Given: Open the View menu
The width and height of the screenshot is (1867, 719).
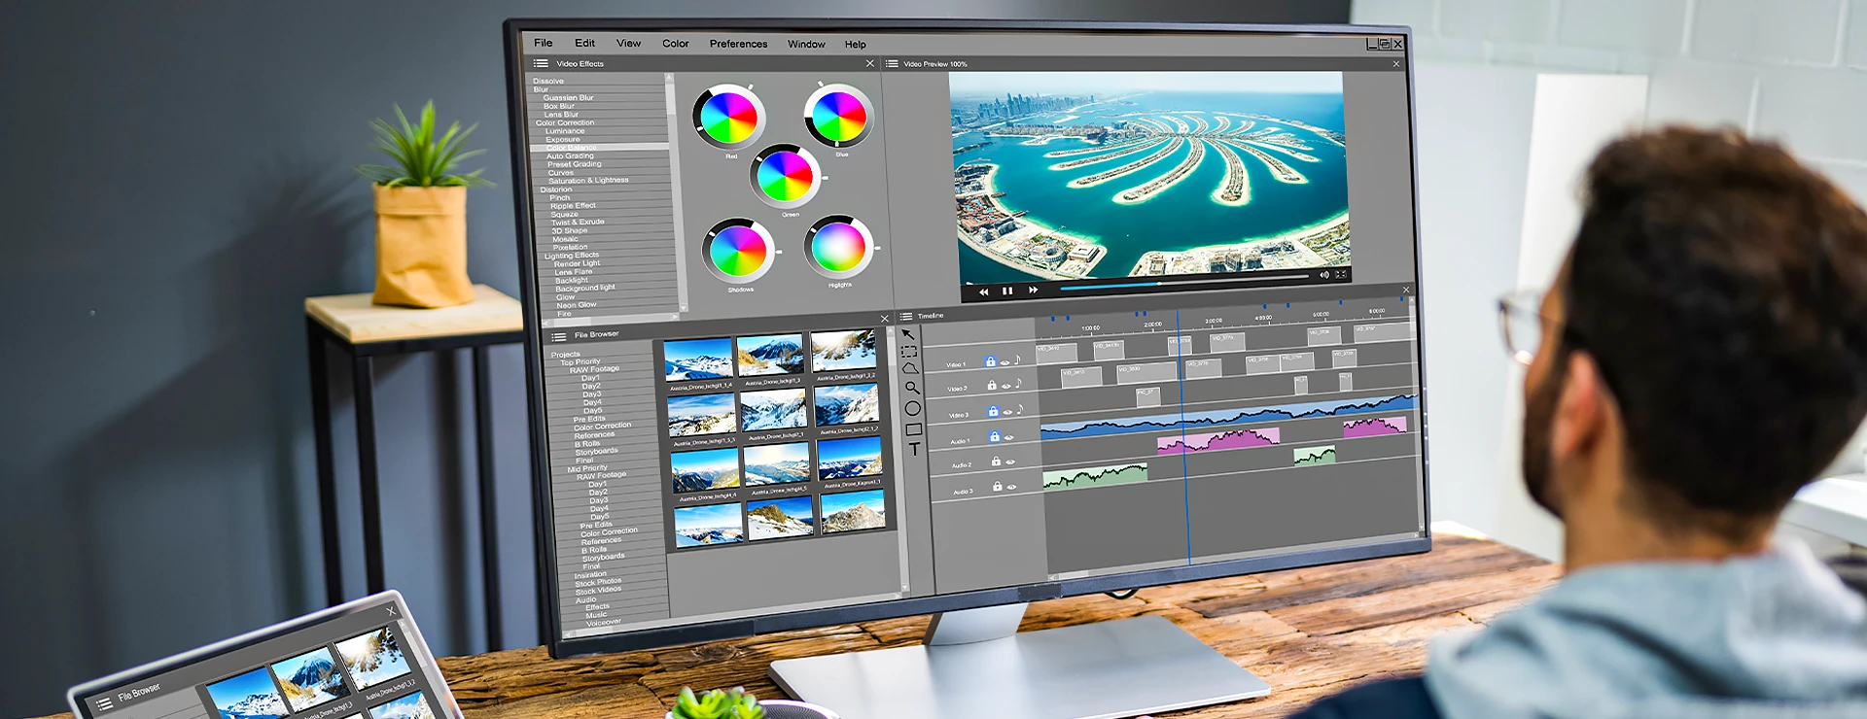Looking at the screenshot, I should pyautogui.click(x=628, y=43).
